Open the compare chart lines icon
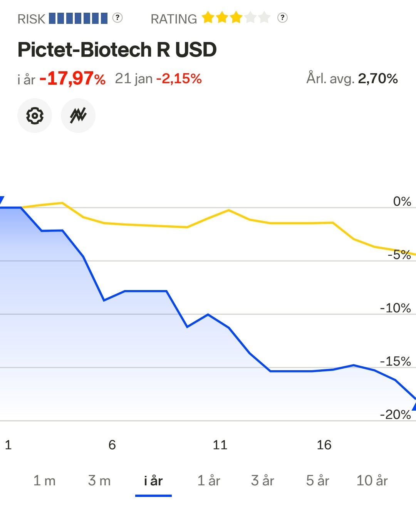The width and height of the screenshot is (416, 505). (x=78, y=116)
